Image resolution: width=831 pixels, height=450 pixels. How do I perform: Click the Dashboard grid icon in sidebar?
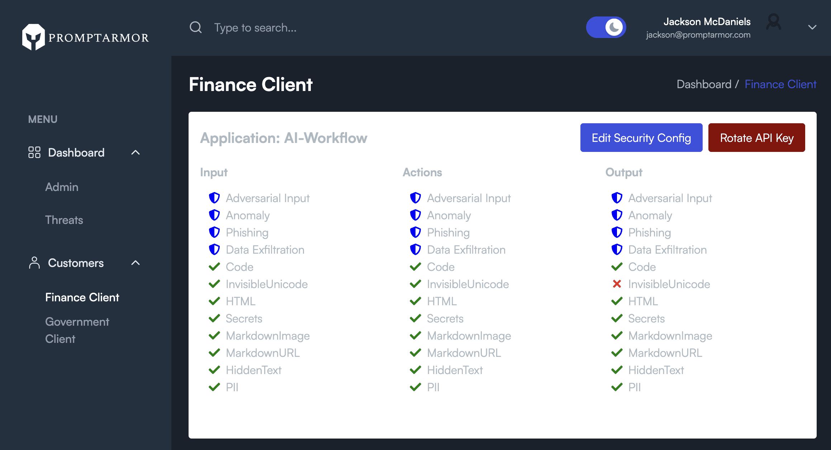[x=34, y=152]
